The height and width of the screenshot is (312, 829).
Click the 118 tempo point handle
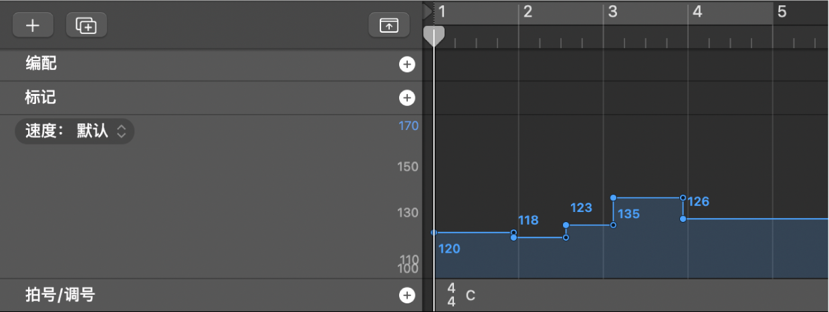click(513, 237)
